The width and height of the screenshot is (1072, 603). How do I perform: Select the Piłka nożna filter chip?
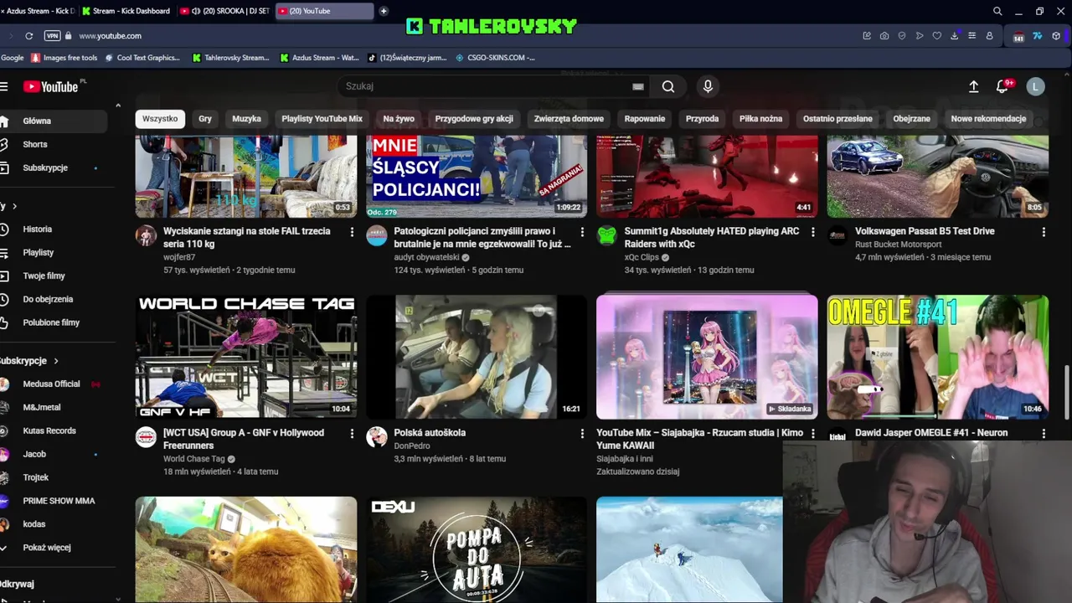point(760,119)
